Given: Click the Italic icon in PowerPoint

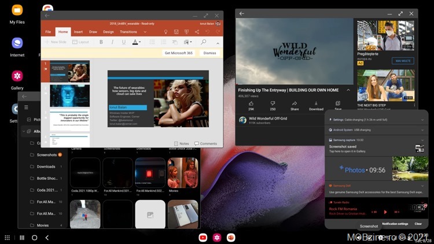Looking at the screenshot, I should 112,42.
